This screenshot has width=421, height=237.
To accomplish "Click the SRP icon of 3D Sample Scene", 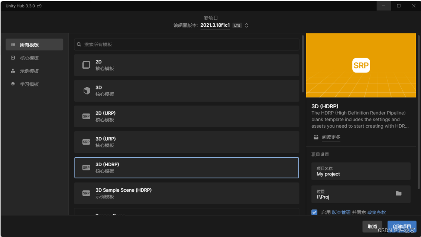I will [86, 193].
